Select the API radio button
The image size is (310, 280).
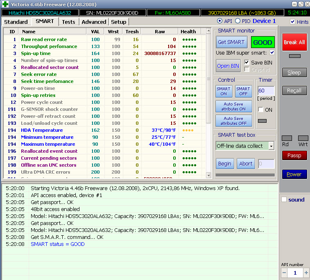pos(219,21)
